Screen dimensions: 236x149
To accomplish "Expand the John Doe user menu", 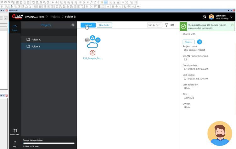I will (x=231, y=17).
